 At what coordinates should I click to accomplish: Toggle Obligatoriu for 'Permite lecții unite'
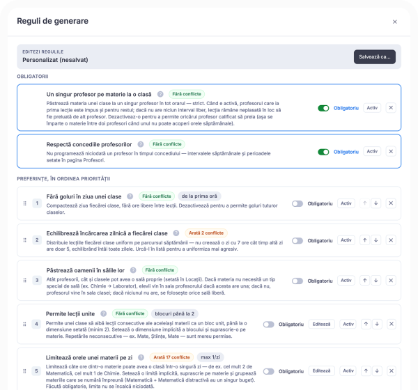coord(268,325)
